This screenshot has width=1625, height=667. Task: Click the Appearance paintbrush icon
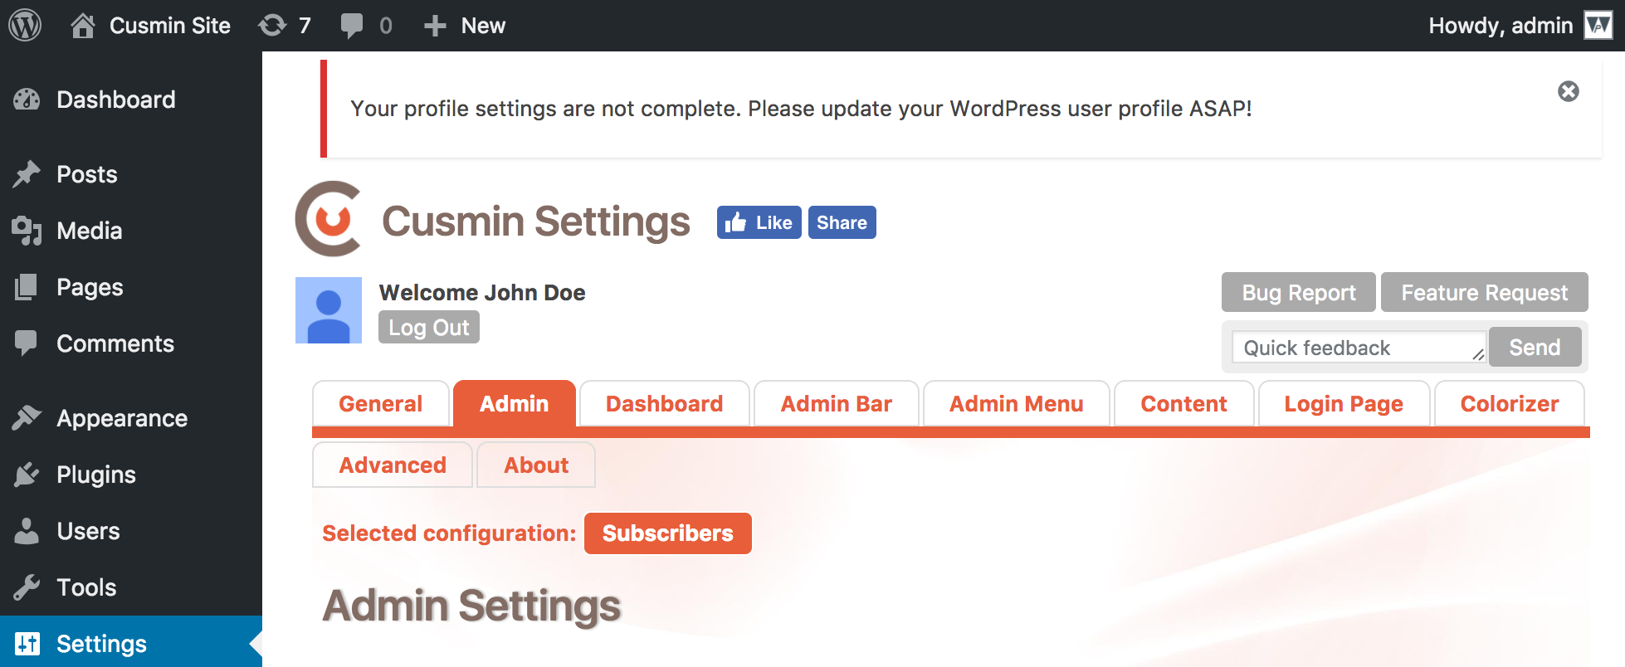point(27,418)
